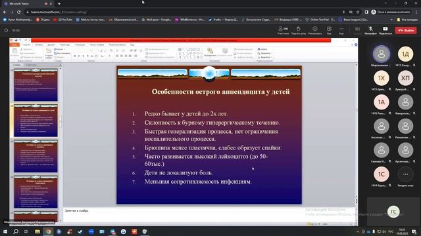421x236 pixels.
Task: Click the slide panel vertical scrollbar
Action: 61,144
